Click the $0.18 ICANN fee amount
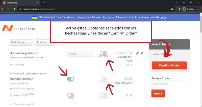The width and height of the screenshot is (202, 107). [x=129, y=65]
